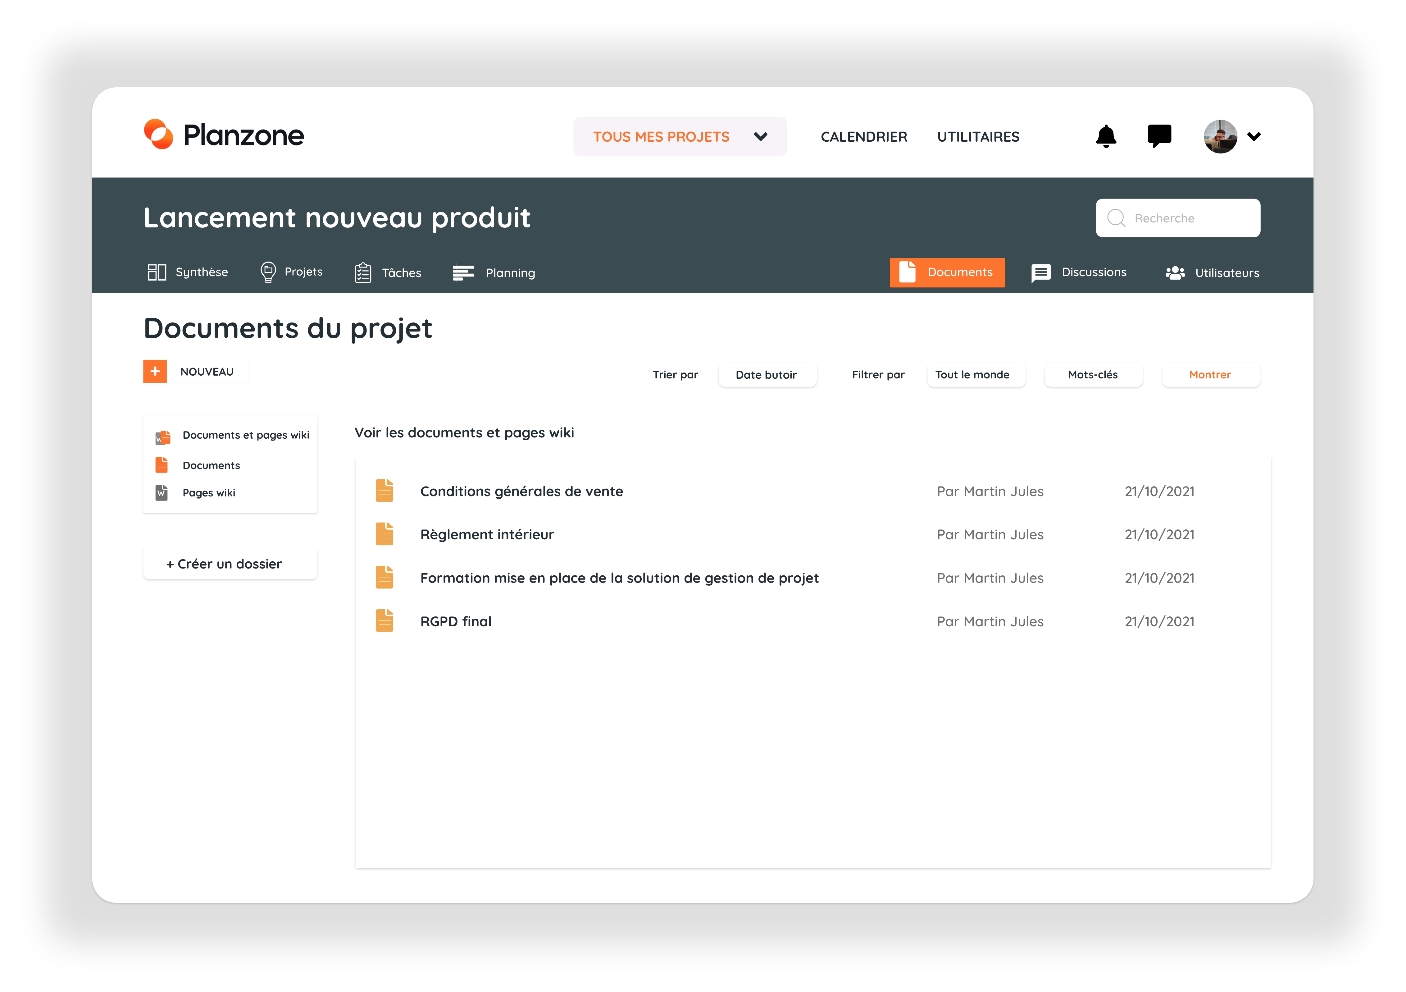Screen dimensions: 1406x992
Task: Click the notifications bell icon
Action: click(x=1105, y=136)
